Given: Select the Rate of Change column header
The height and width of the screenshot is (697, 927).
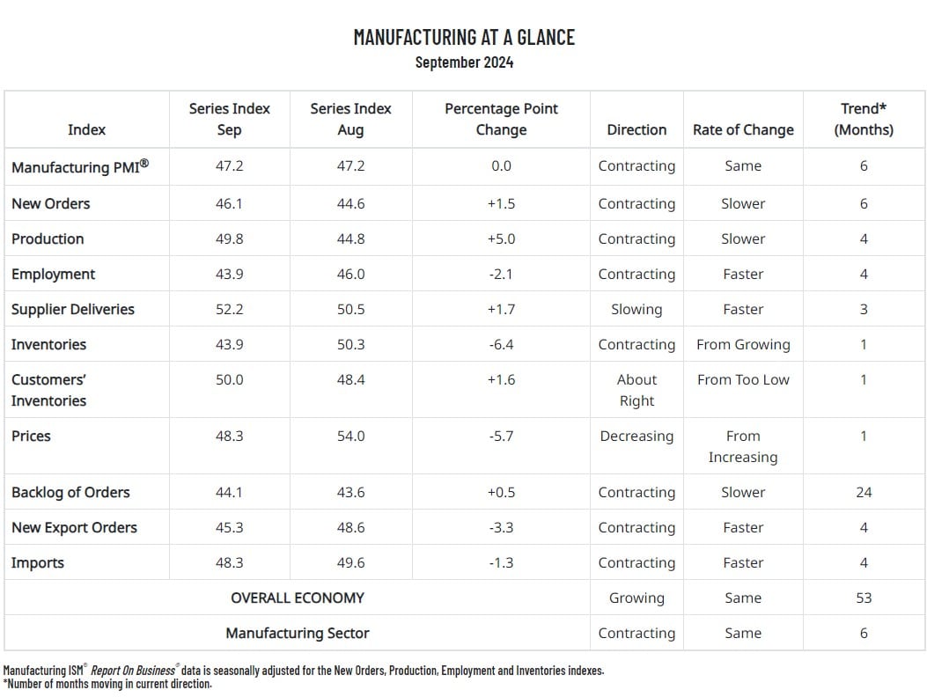Looking at the screenshot, I should [743, 129].
